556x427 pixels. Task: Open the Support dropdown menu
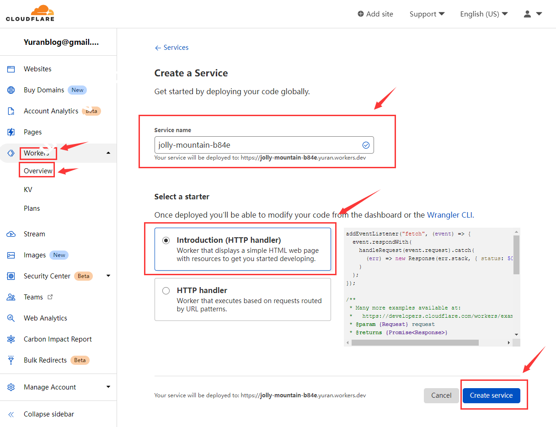coord(427,14)
